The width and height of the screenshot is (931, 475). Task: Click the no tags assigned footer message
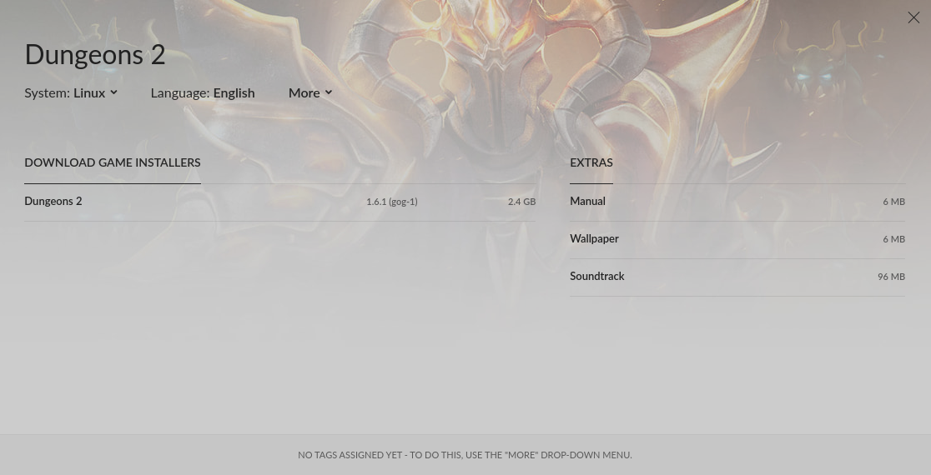465,455
